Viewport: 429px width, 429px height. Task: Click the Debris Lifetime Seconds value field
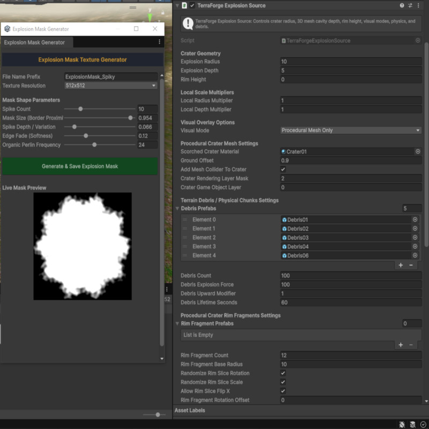coord(351,302)
